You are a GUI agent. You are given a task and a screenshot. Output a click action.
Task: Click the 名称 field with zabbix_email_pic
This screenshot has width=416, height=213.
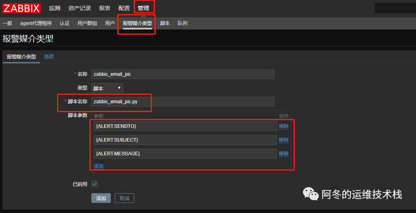(x=183, y=74)
